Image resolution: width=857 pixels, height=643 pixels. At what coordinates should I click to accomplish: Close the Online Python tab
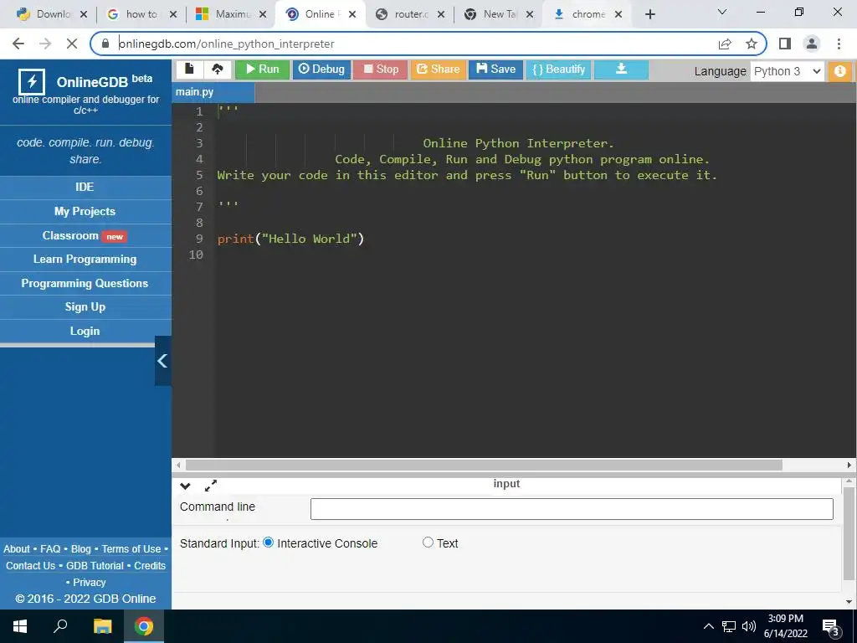coord(352,15)
